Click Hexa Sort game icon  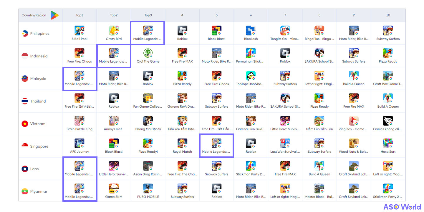click(x=388, y=143)
